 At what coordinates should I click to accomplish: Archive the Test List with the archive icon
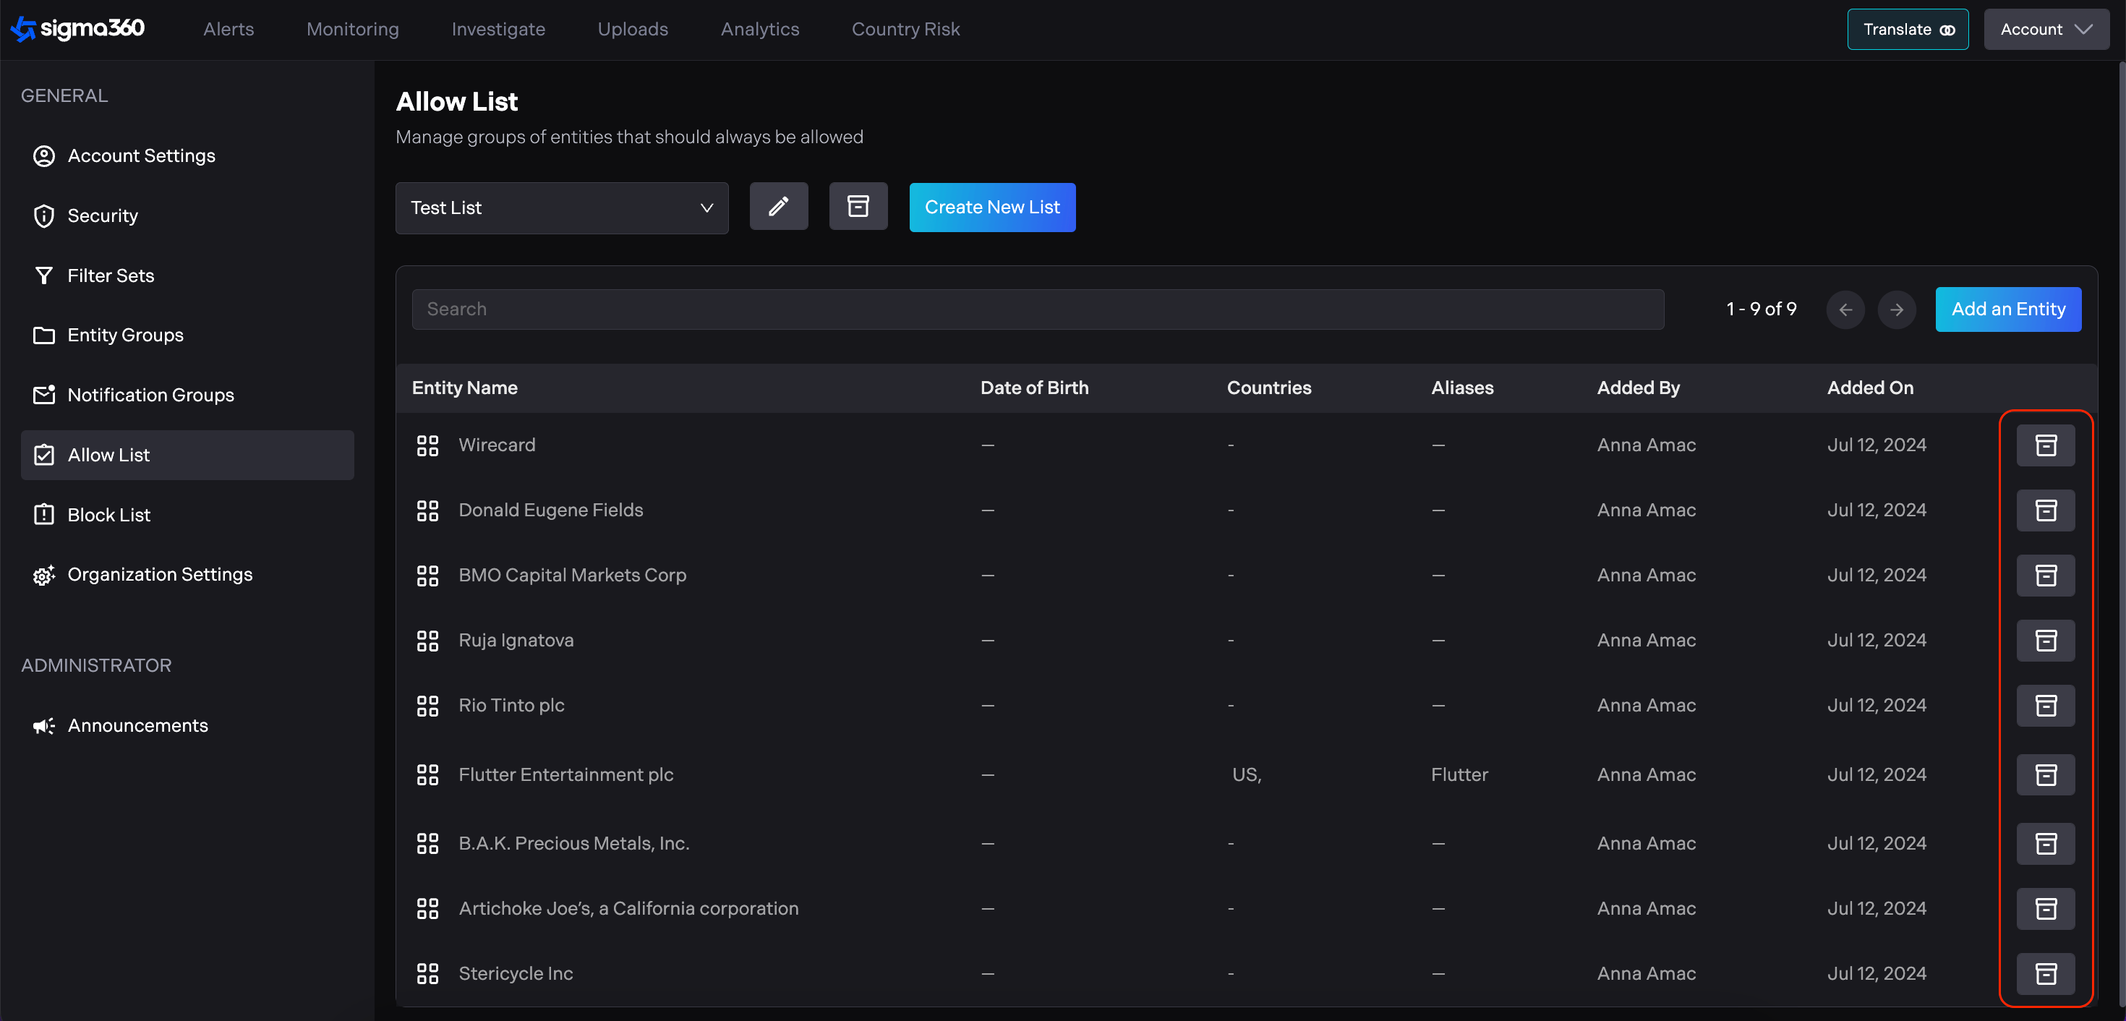click(x=858, y=206)
